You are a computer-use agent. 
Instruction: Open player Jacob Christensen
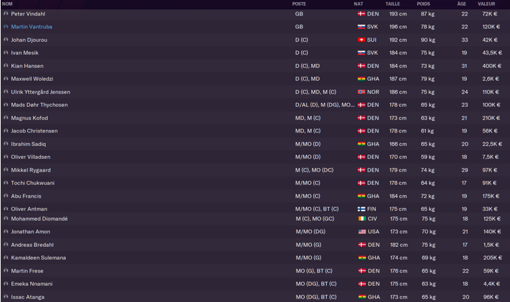(34, 131)
